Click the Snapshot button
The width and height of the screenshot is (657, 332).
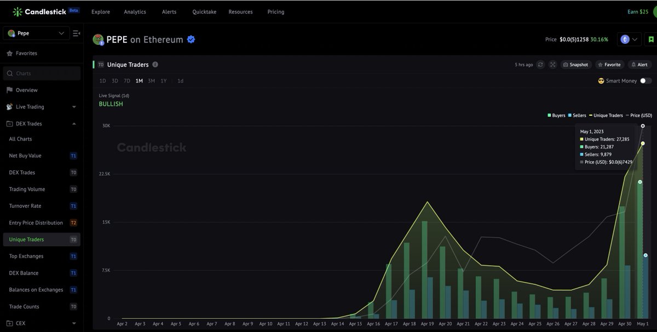tap(575, 65)
